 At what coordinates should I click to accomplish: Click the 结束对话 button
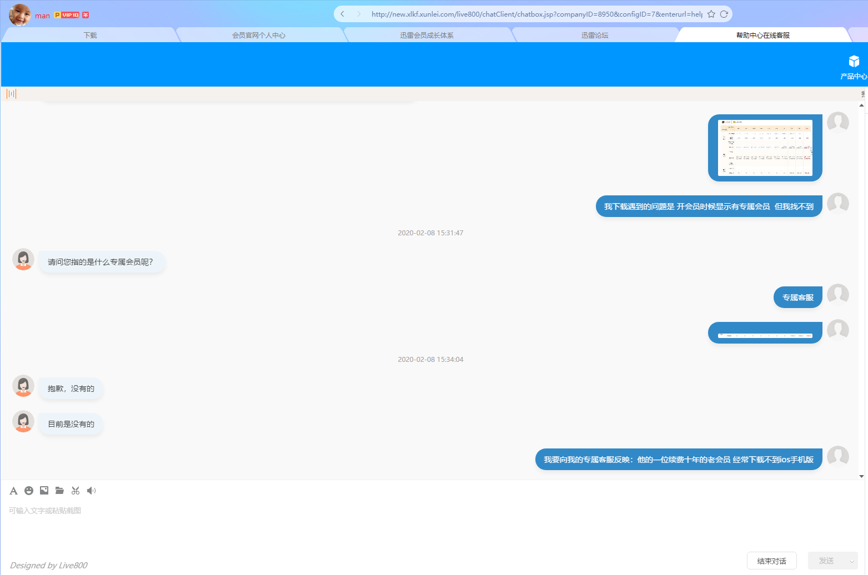pos(771,561)
